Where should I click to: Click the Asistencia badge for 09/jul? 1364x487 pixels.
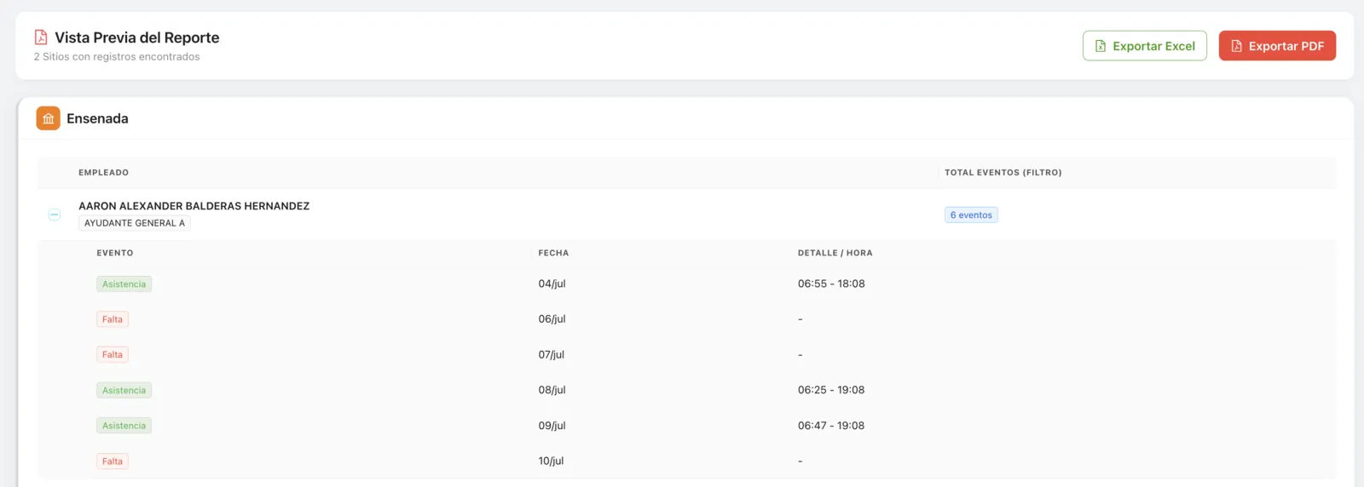124,426
